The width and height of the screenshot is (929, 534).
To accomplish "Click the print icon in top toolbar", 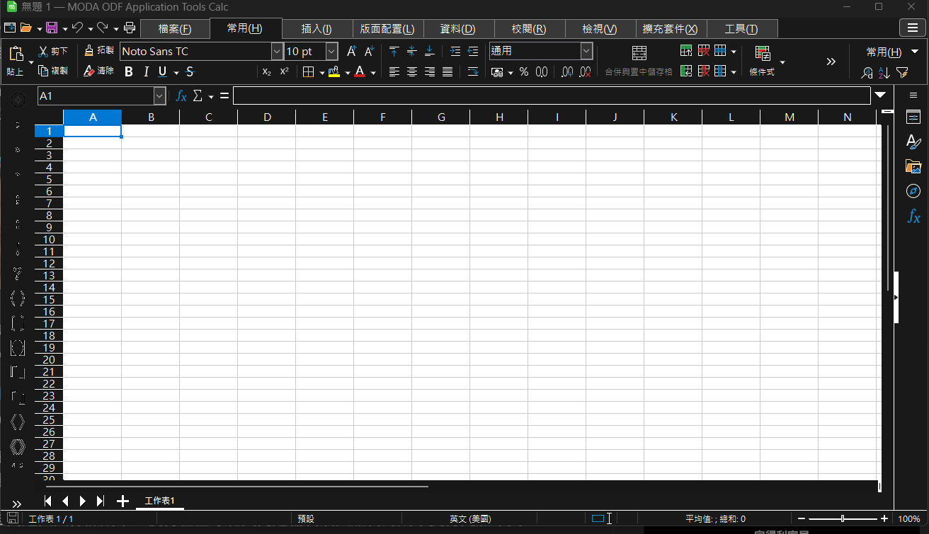I will [x=130, y=28].
